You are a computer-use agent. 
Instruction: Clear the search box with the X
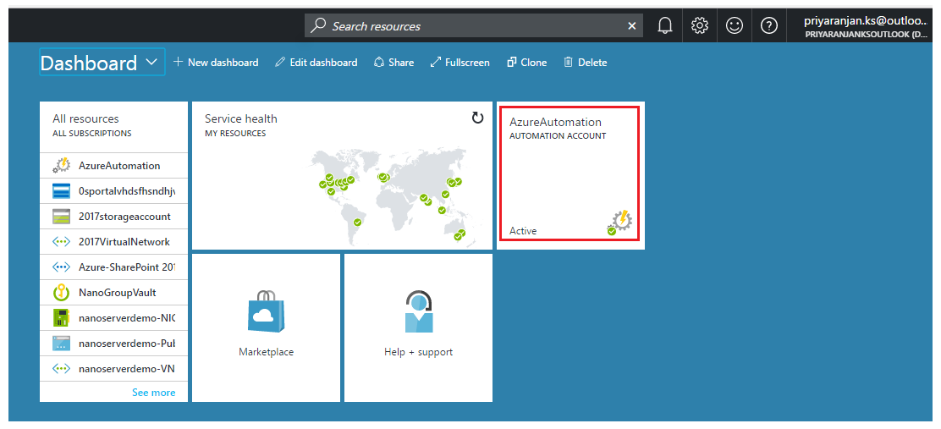[631, 25]
